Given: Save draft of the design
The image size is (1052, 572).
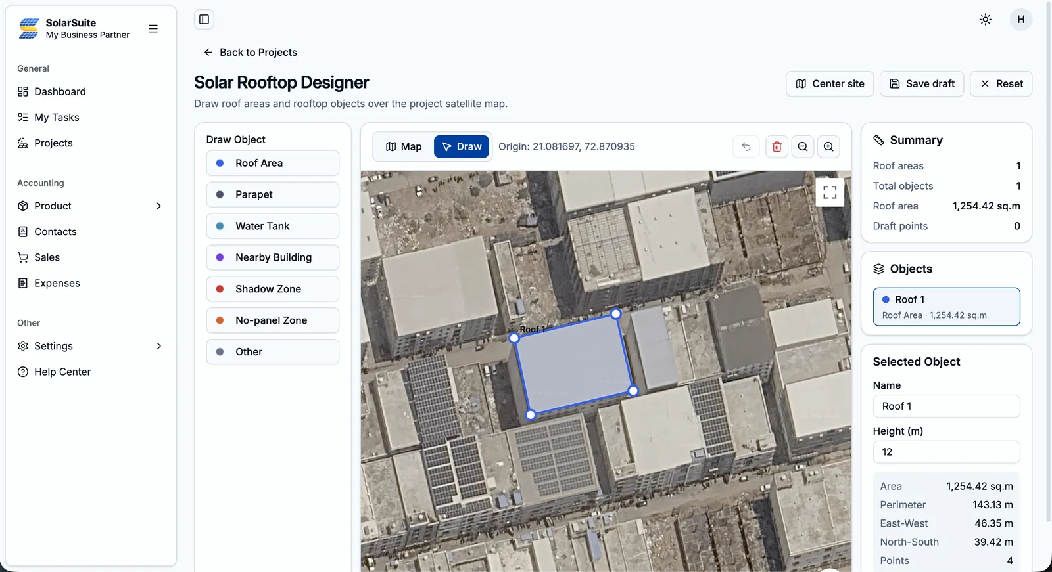Looking at the screenshot, I should 922,84.
